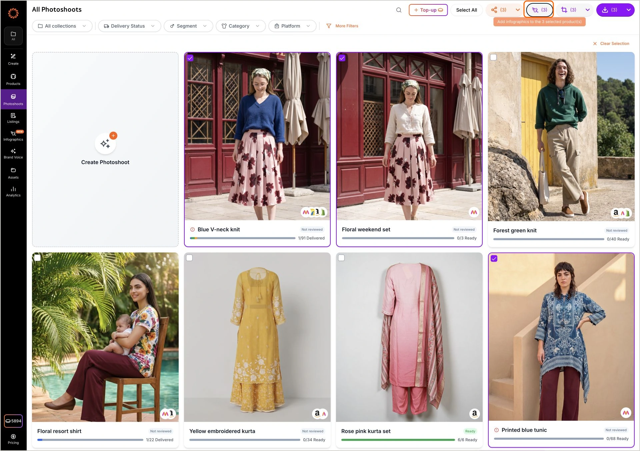Click the Top-up button

[428, 10]
